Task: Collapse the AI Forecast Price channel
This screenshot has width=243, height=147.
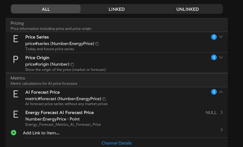Action: pyautogui.click(x=221, y=92)
